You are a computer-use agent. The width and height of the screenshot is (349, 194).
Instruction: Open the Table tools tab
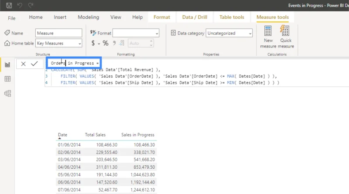point(232,17)
